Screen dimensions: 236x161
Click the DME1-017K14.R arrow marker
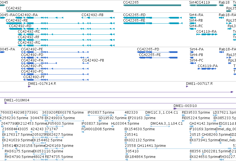29,86
